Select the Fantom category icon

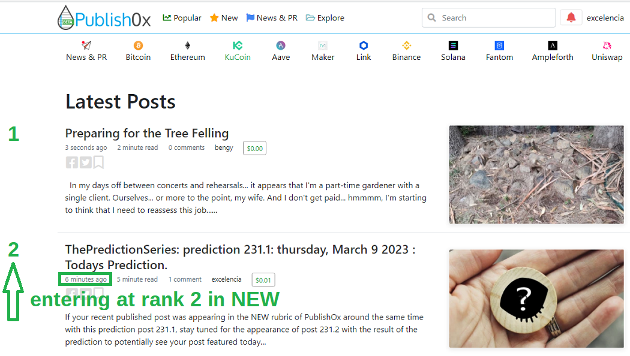tap(499, 46)
